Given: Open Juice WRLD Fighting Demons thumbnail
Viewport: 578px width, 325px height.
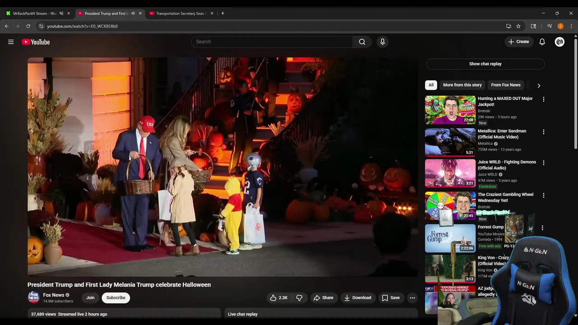Looking at the screenshot, I should click(x=450, y=173).
